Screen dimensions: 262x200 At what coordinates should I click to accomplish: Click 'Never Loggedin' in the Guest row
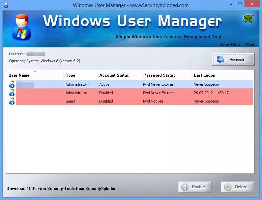click(206, 101)
